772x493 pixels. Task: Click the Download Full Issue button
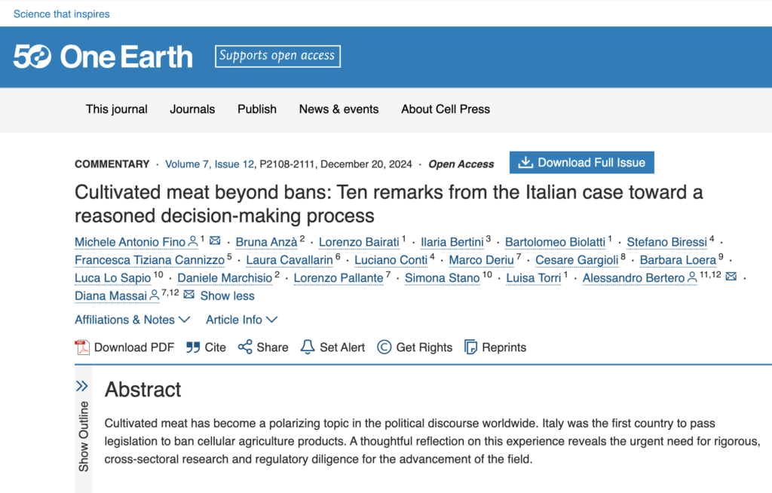(581, 163)
